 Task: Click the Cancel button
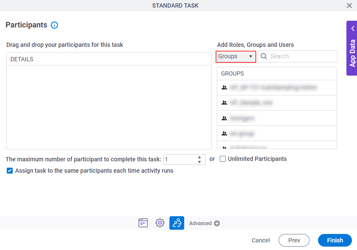261,240
